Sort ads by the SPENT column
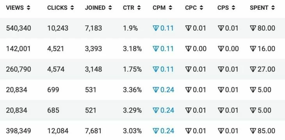Image resolution: width=285 pixels, height=140 pixels. point(262,8)
